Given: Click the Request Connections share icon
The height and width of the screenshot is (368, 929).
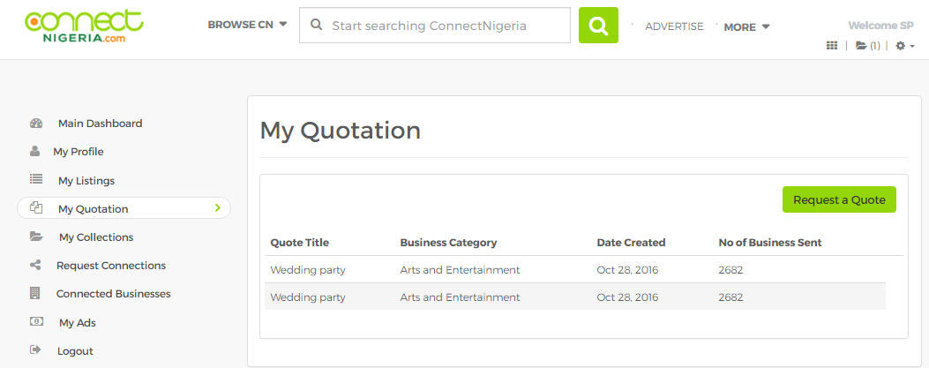Looking at the screenshot, I should coord(36,265).
